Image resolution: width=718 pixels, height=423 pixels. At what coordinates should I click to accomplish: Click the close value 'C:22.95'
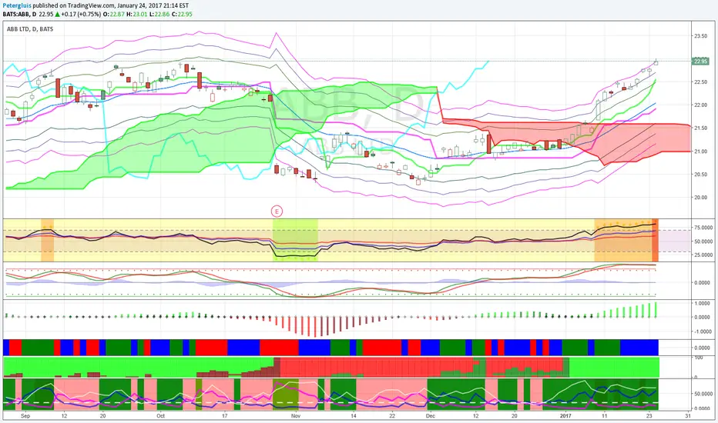click(182, 14)
